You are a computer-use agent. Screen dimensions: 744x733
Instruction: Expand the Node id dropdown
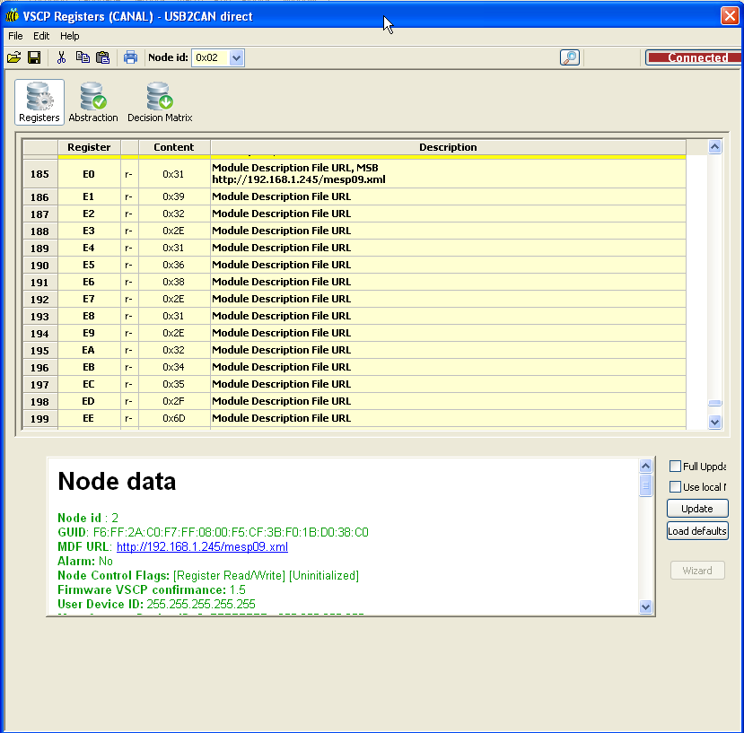236,57
